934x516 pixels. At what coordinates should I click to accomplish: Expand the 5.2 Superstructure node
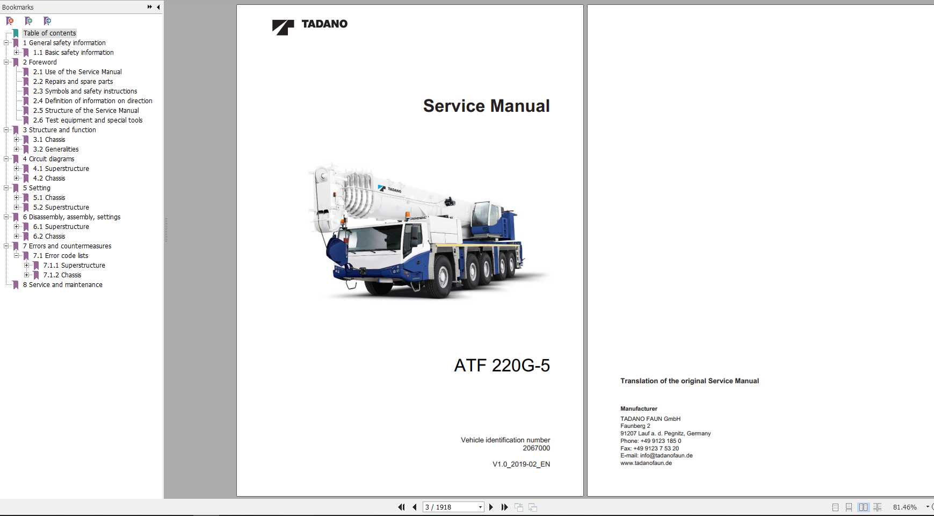tap(17, 207)
